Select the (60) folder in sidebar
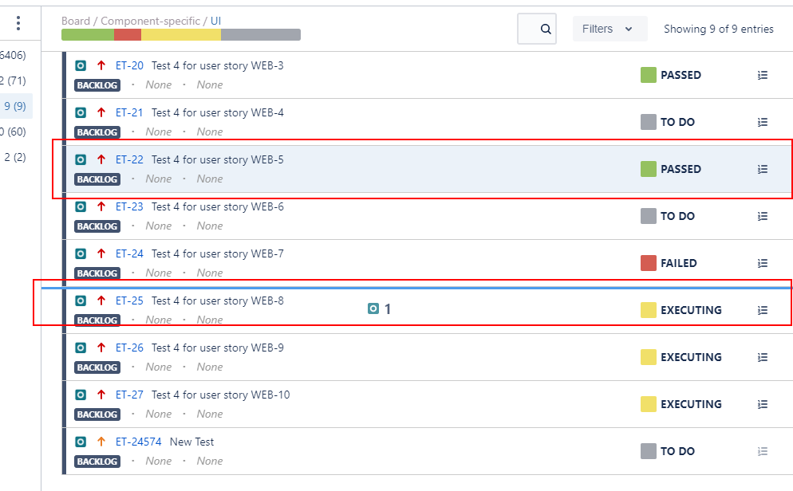The width and height of the screenshot is (793, 491). pyautogui.click(x=14, y=132)
